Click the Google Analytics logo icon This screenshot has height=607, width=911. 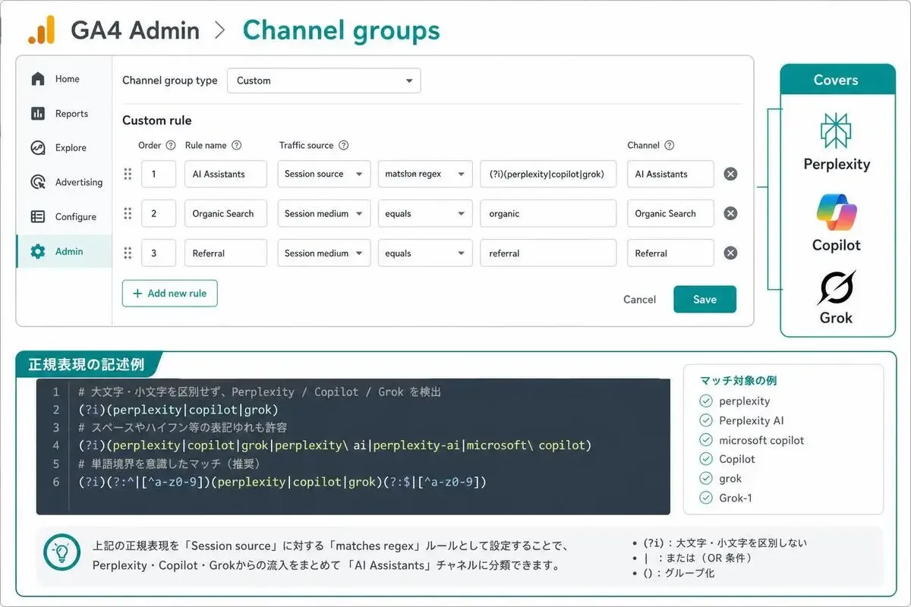tap(41, 30)
